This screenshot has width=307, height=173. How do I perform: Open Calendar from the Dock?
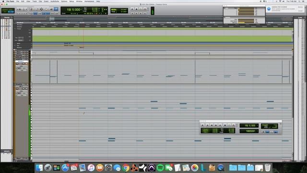[74, 168]
